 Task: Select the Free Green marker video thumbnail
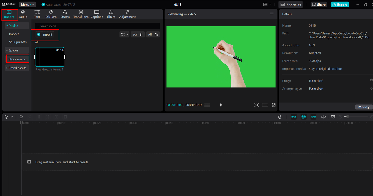tap(50, 57)
